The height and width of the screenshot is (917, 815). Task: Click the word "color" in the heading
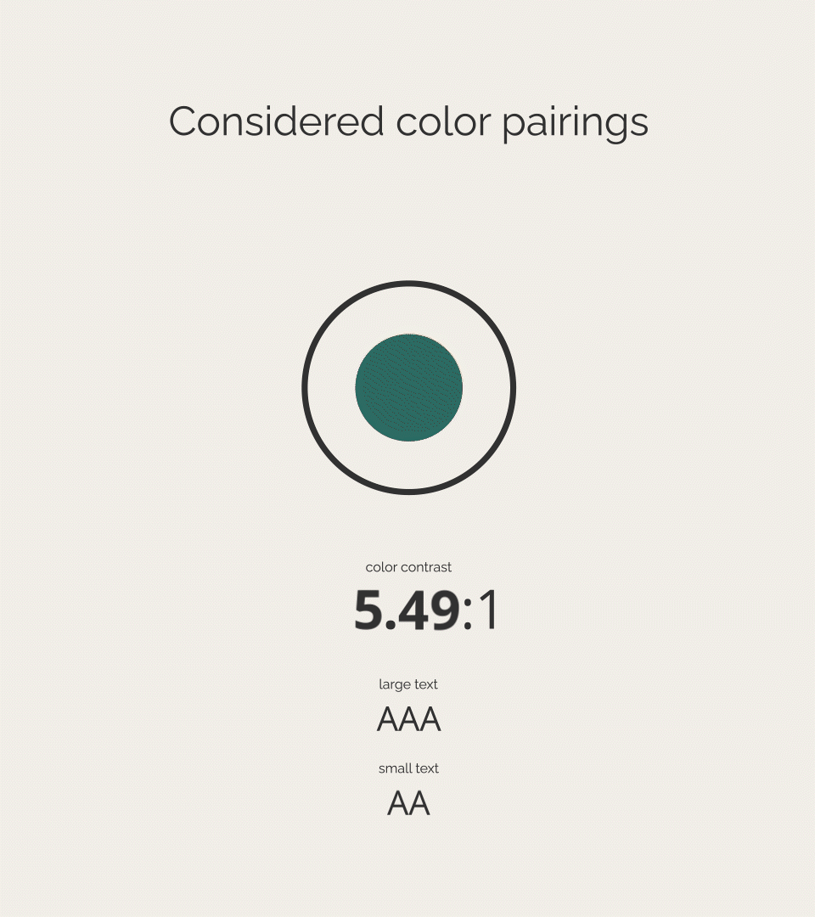443,121
